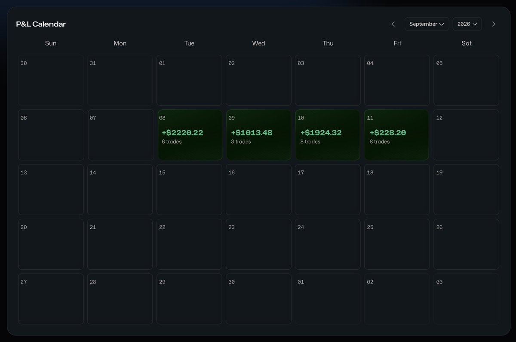Click the Wed column header
The image size is (516, 342).
[258, 43]
